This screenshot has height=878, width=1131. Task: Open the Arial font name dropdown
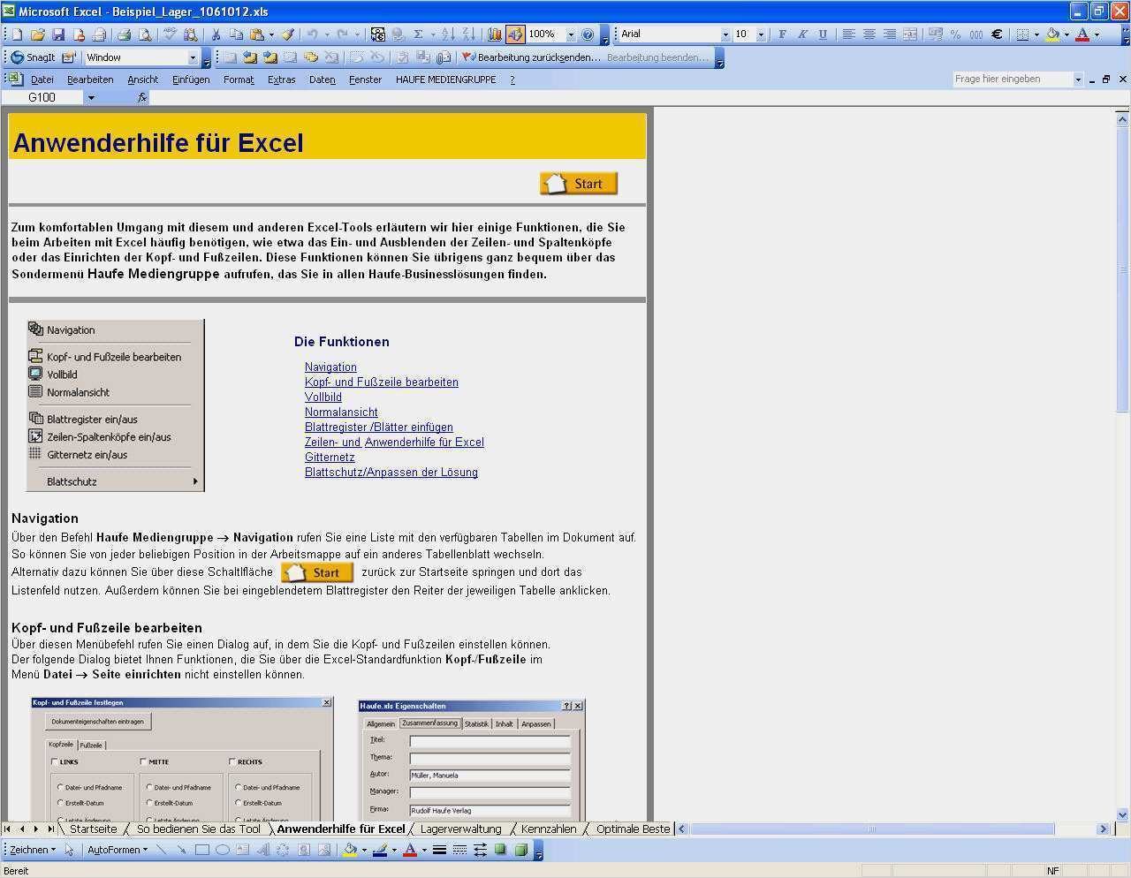[x=725, y=34]
